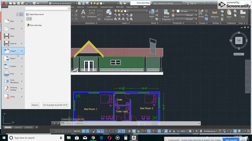Click the Insert block tool
The image size is (252, 141).
coord(152,14)
